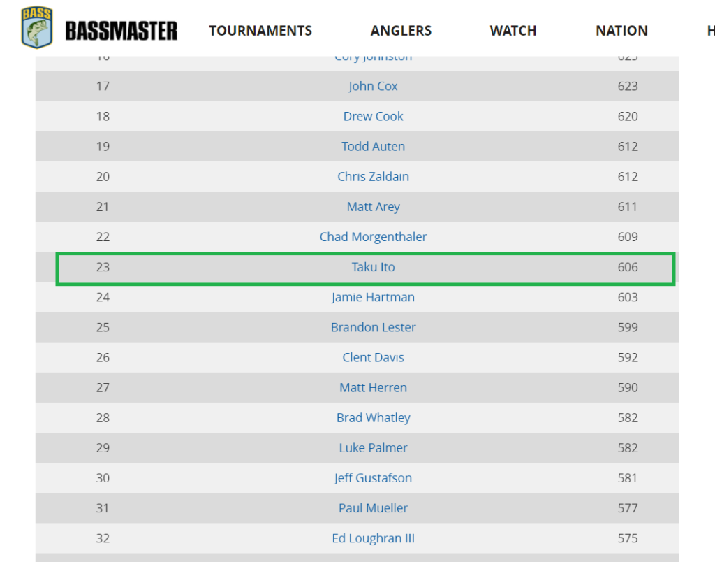715x562 pixels.
Task: Open Matt Herren's profile link
Action: pyautogui.click(x=373, y=387)
